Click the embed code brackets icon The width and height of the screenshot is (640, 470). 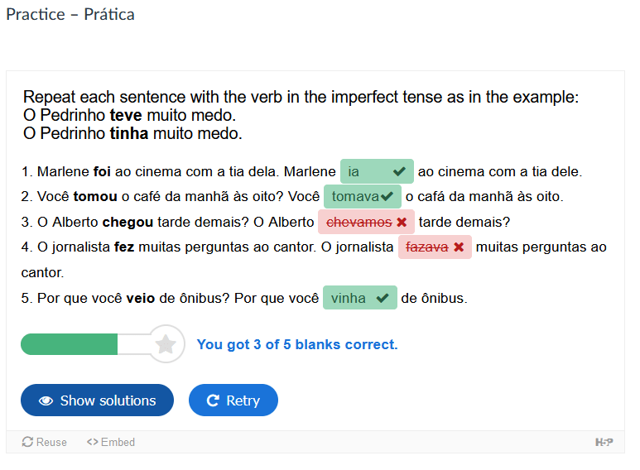(93, 443)
